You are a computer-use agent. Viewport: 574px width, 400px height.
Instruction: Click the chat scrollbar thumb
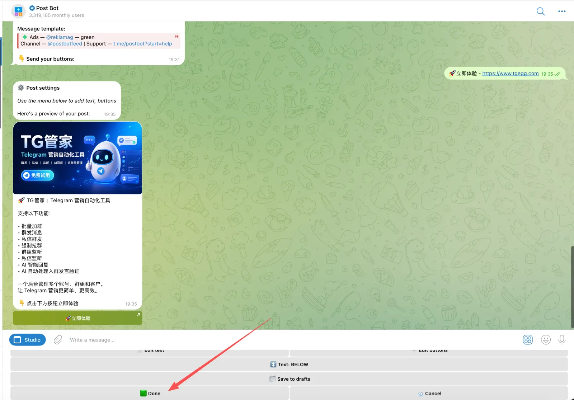pyautogui.click(x=572, y=287)
